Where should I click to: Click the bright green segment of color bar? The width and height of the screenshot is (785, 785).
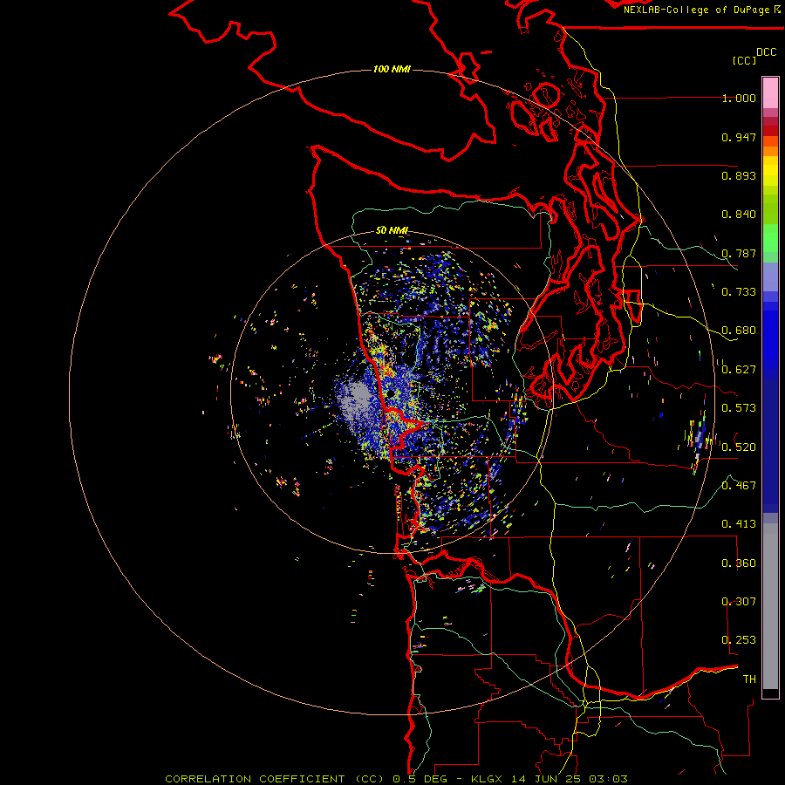(x=770, y=238)
